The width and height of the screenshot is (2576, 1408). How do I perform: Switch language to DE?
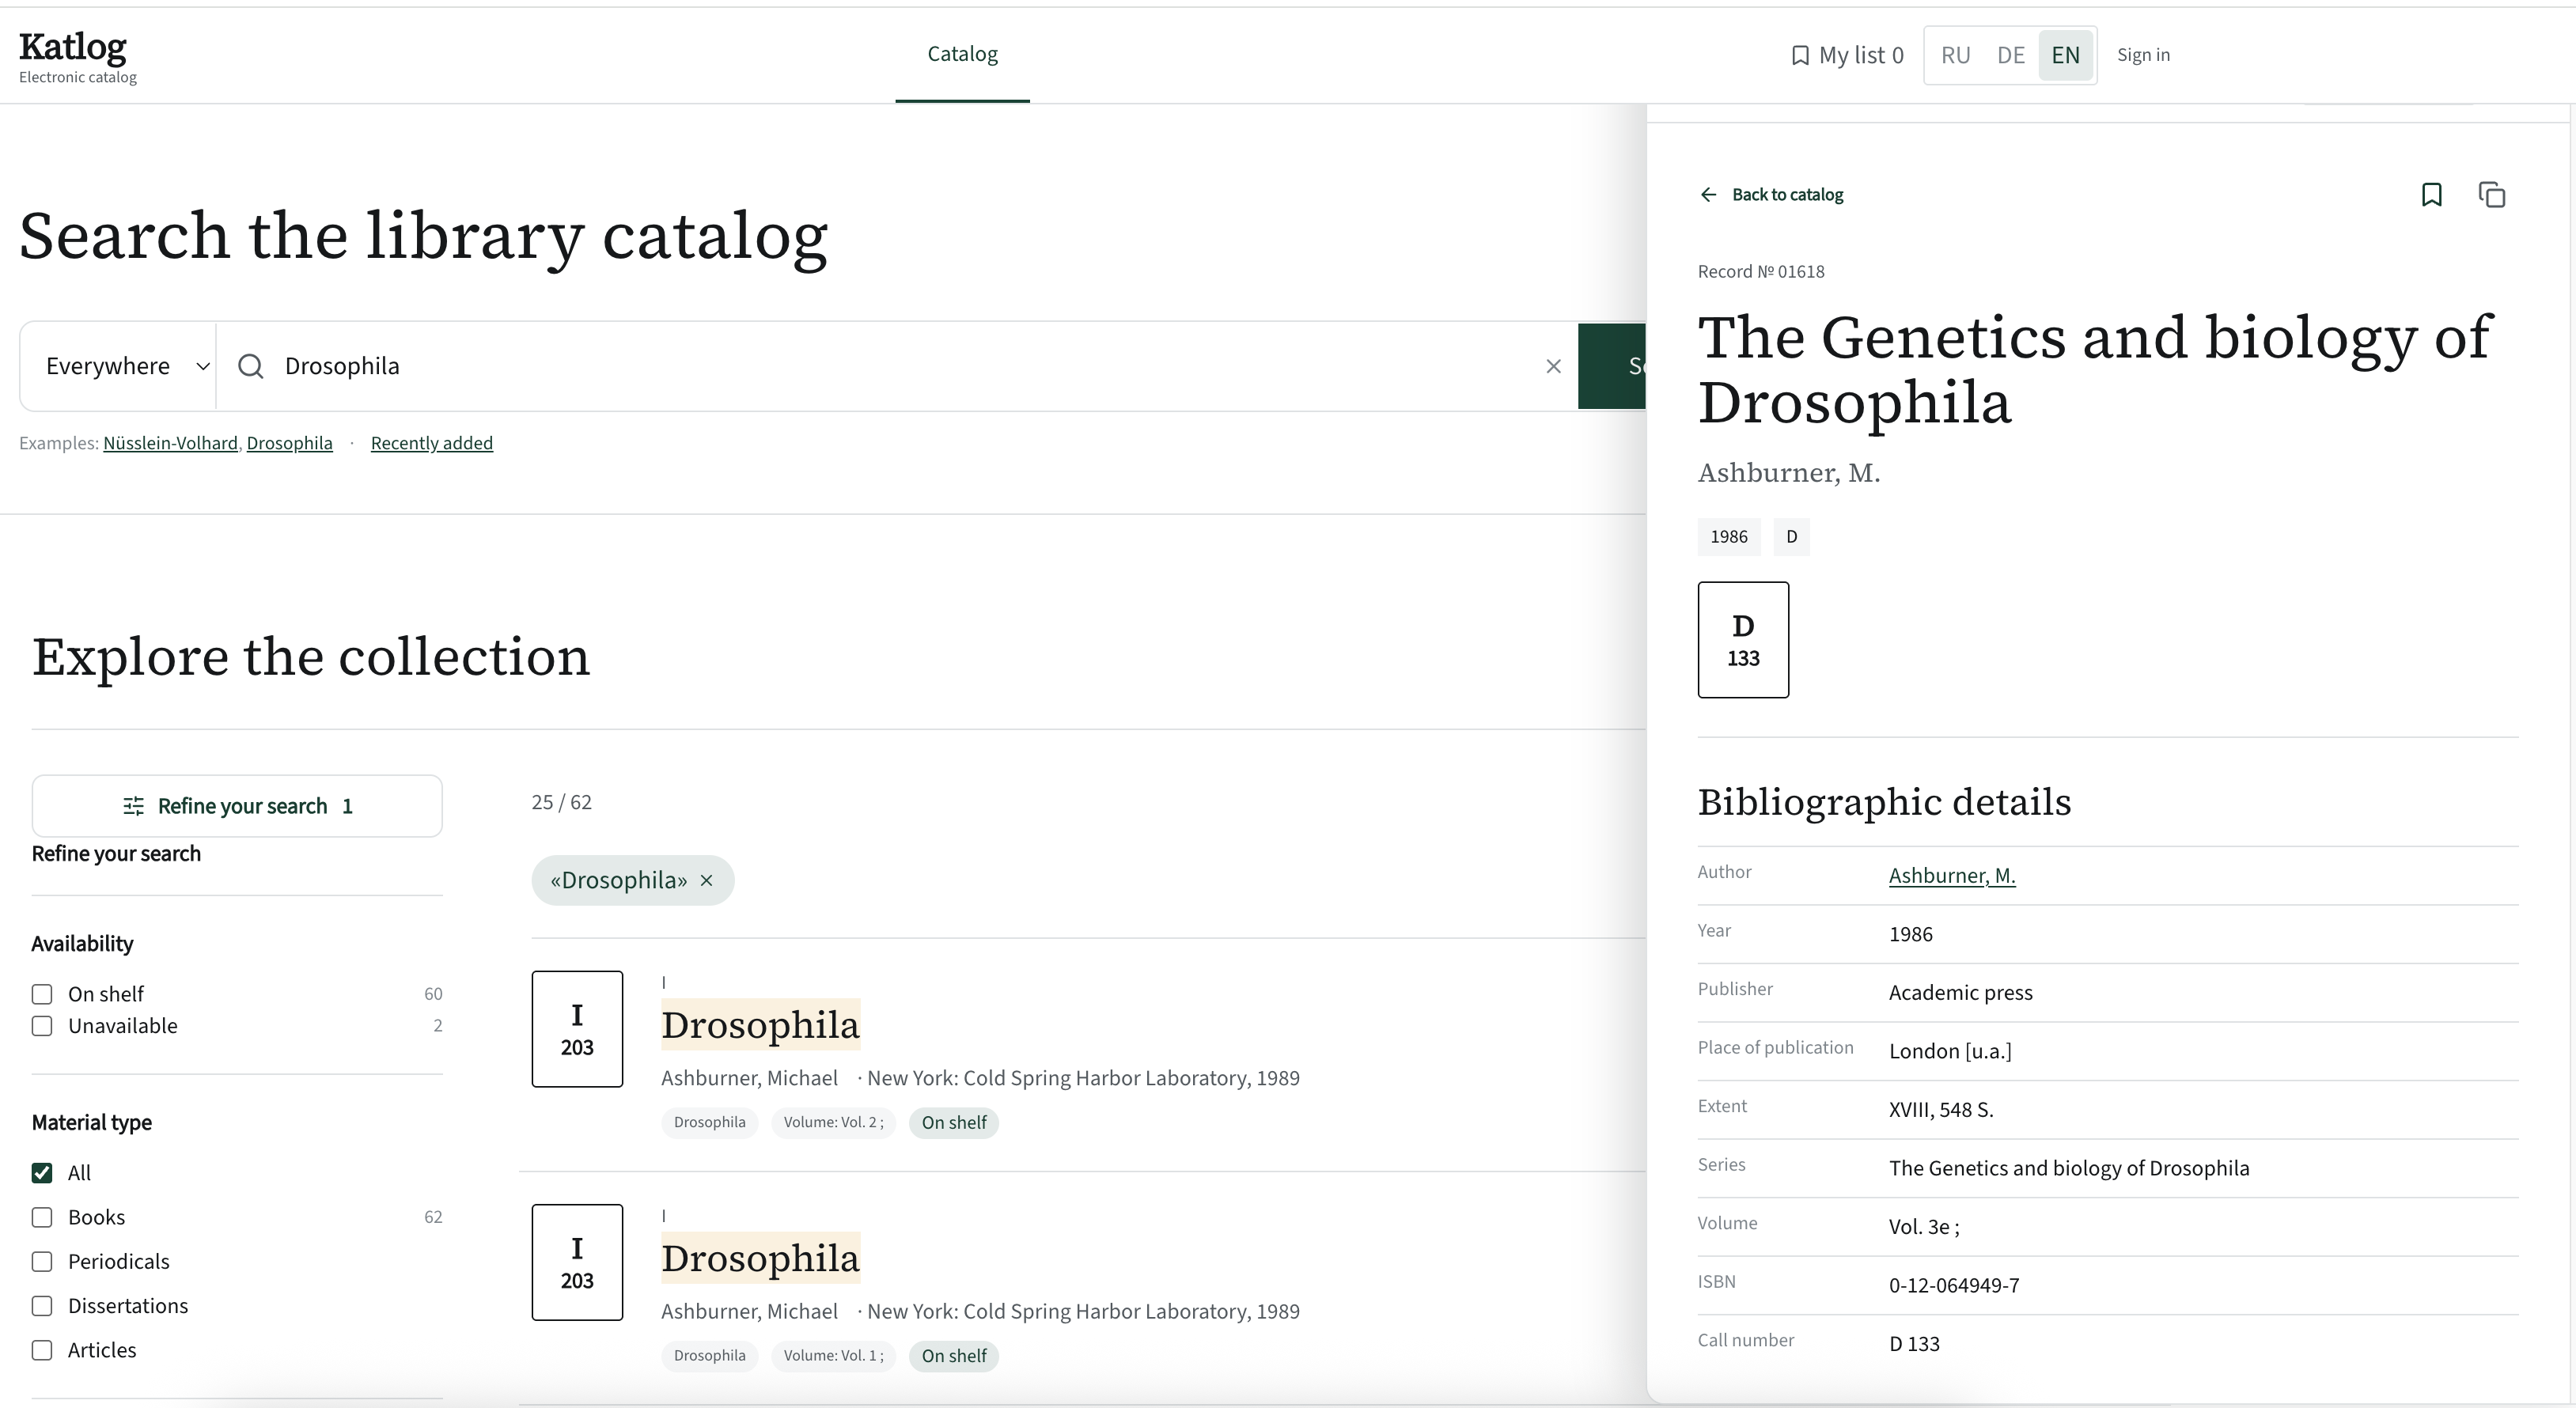[x=2010, y=55]
